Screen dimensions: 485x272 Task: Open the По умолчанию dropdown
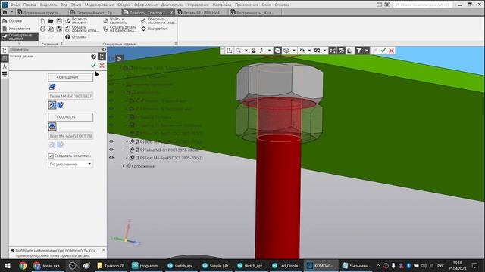click(70, 165)
